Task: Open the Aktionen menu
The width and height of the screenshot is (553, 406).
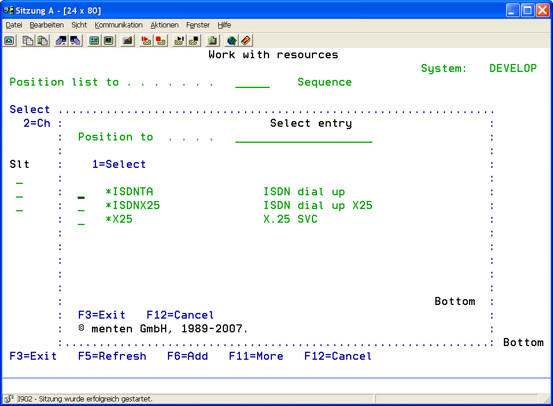Action: pyautogui.click(x=165, y=25)
